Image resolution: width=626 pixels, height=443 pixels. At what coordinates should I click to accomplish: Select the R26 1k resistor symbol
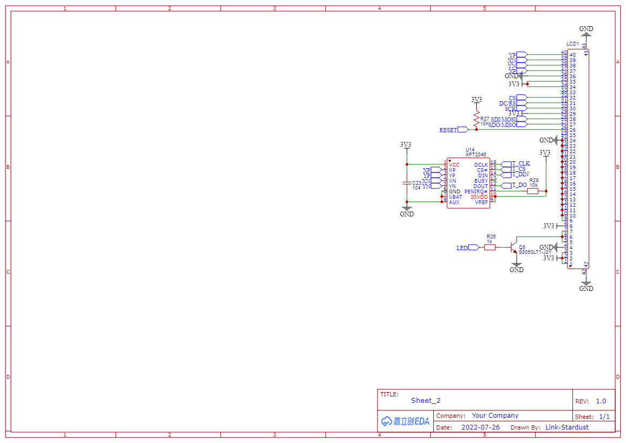point(490,247)
